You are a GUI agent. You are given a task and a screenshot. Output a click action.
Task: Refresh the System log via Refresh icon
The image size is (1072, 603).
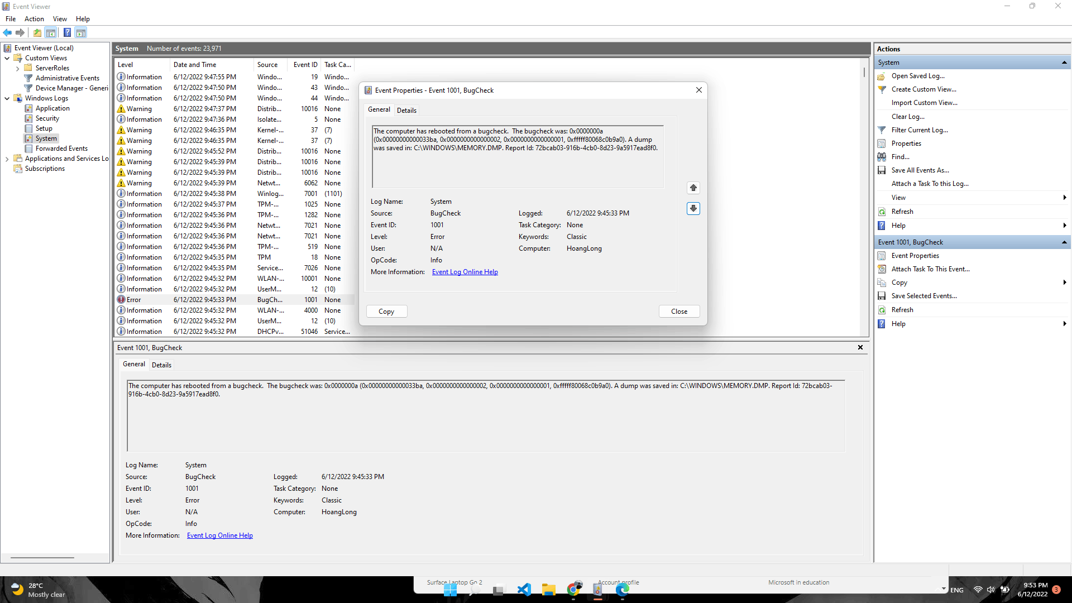882,212
